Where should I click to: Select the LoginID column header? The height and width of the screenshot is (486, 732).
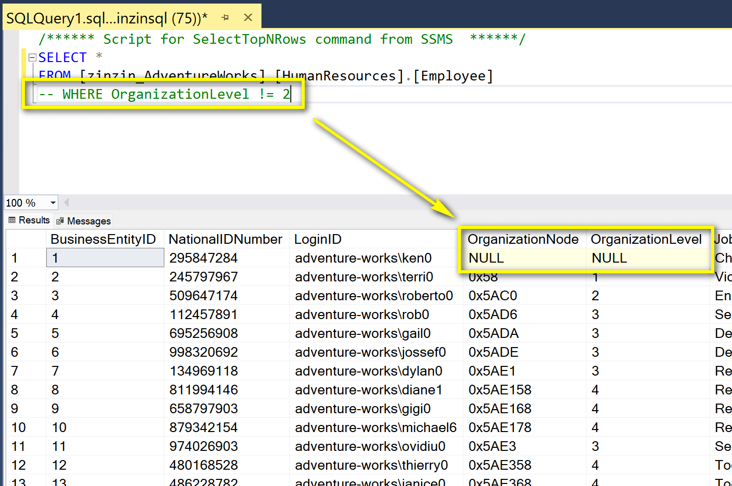(376, 239)
